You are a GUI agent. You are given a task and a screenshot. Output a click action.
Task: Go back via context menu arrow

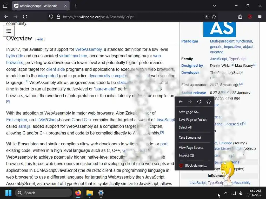coord(181,102)
